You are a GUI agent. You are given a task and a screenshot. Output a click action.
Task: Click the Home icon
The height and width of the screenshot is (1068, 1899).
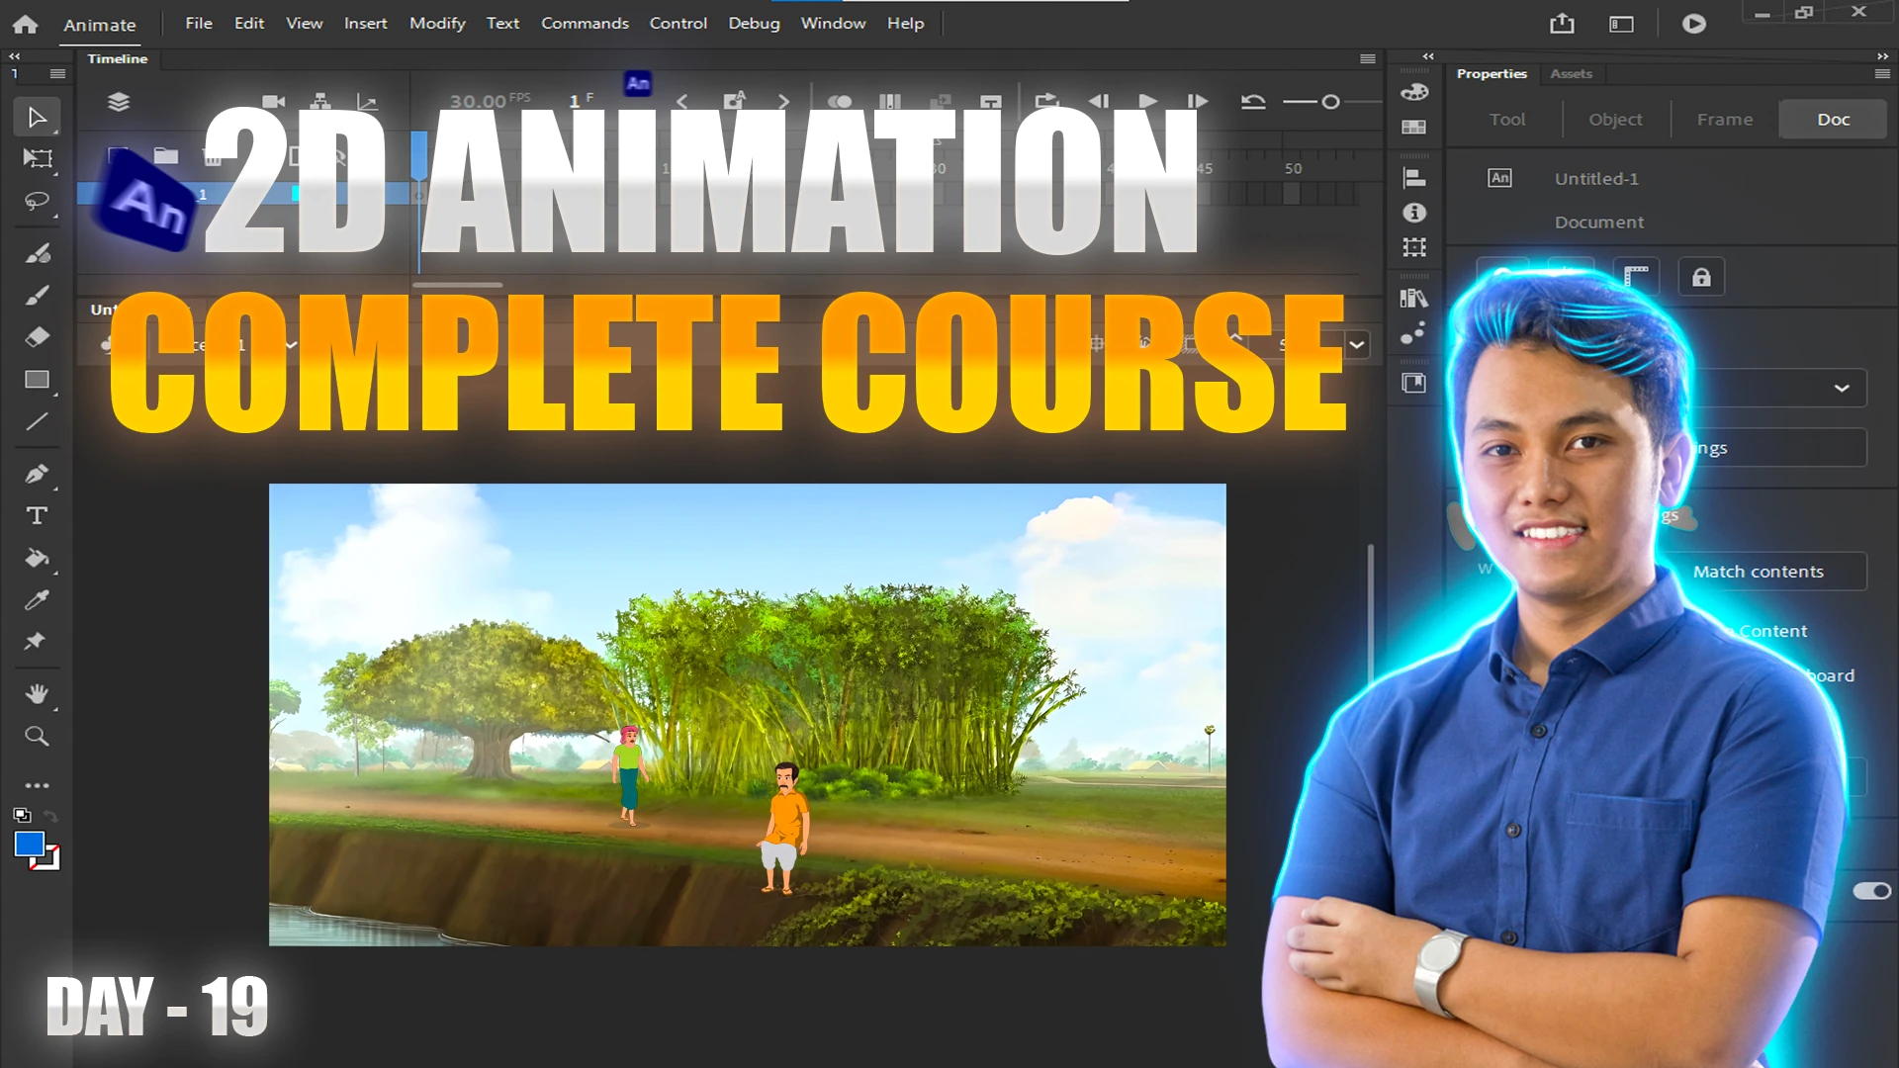click(x=26, y=24)
